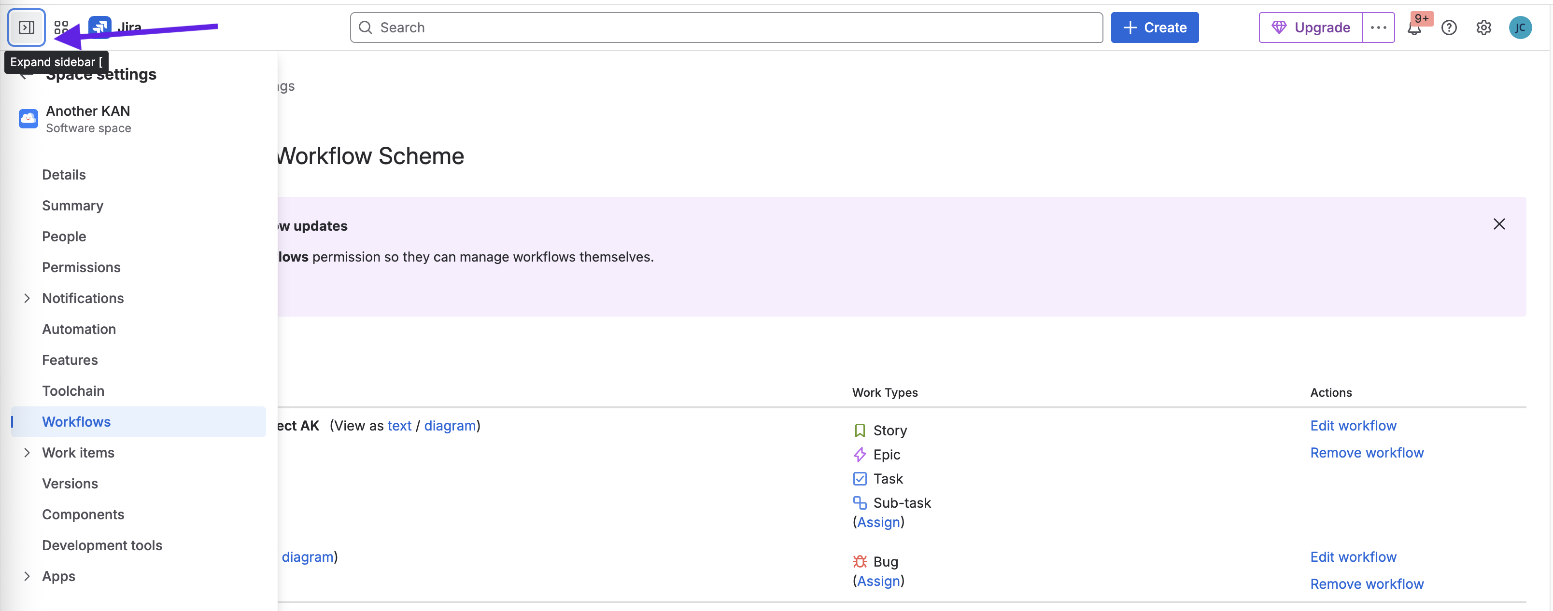Click the Upgrade button

pyautogui.click(x=1311, y=28)
